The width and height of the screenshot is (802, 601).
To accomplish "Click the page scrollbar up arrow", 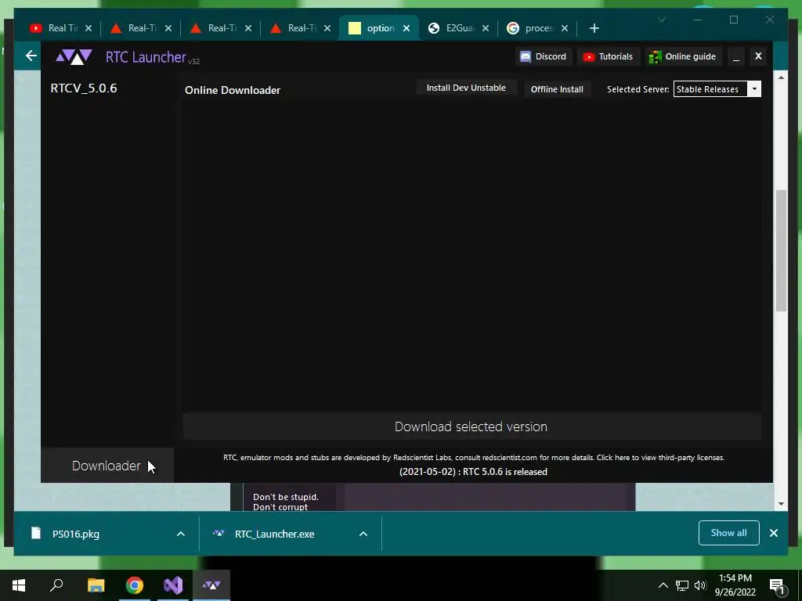I will point(781,77).
